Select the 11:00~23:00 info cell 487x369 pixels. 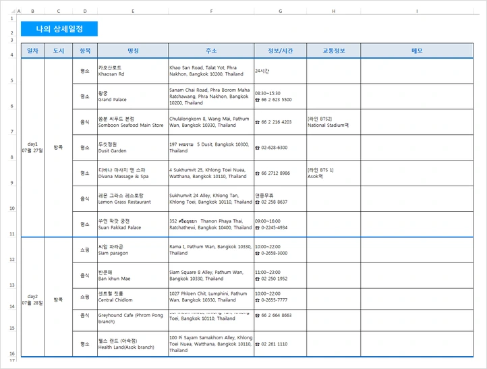click(x=280, y=275)
